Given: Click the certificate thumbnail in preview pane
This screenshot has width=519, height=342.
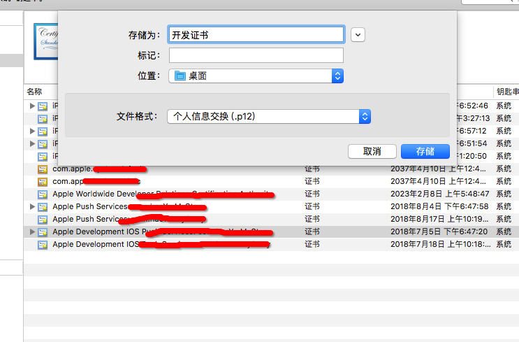Looking at the screenshot, I should (46, 41).
